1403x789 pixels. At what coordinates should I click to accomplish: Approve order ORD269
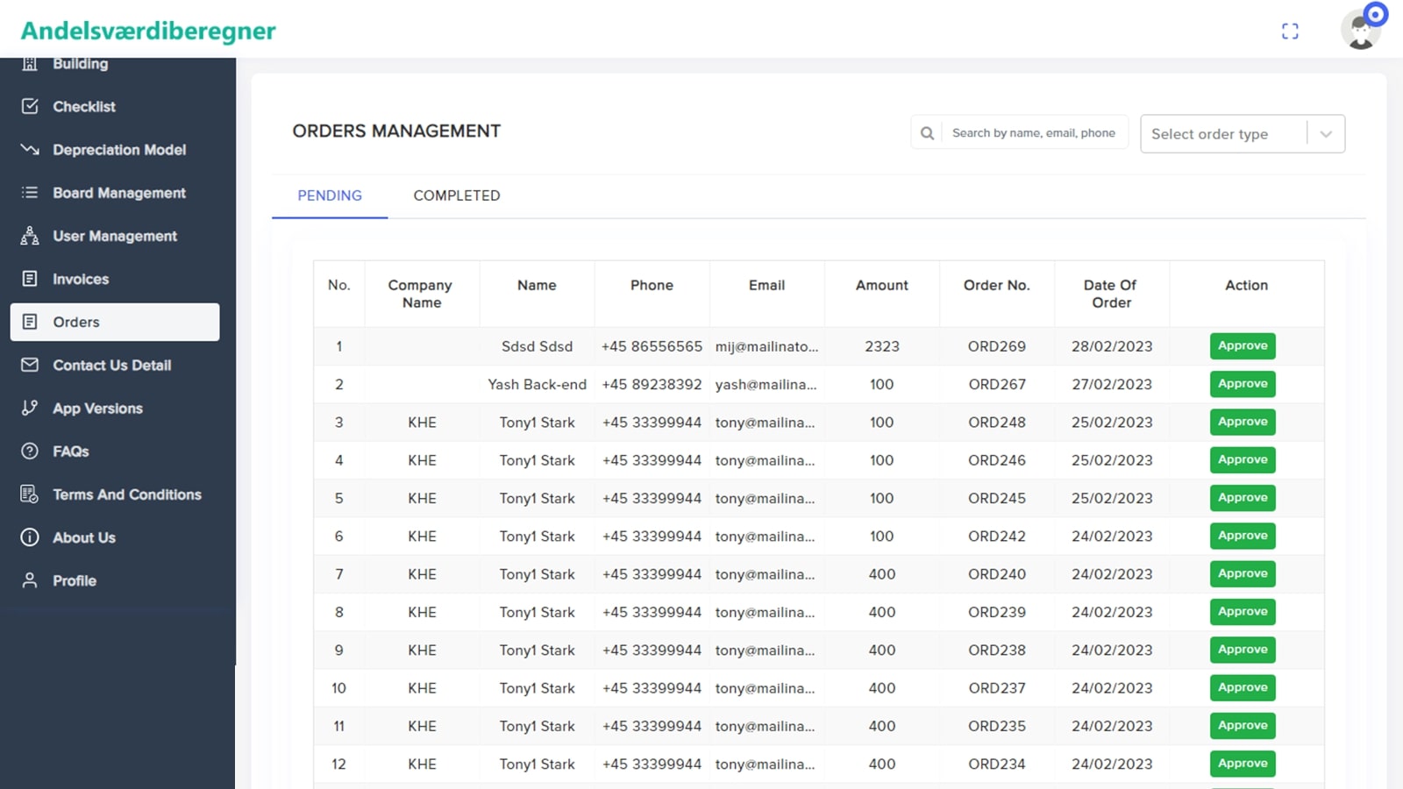point(1242,346)
